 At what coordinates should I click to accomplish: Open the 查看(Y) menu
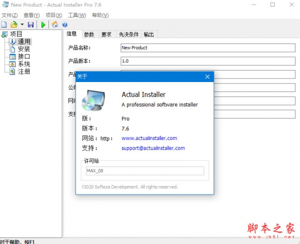(31, 15)
